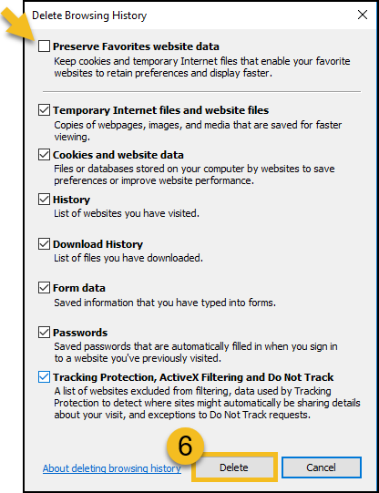Close the Delete Browsing History dialog

point(363,15)
